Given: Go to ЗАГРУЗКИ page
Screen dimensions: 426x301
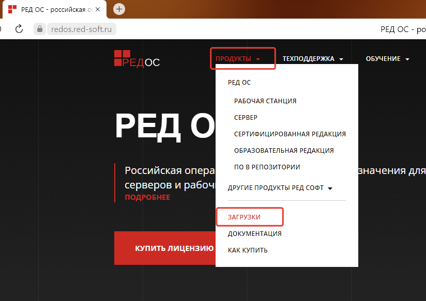Looking at the screenshot, I should click(244, 217).
